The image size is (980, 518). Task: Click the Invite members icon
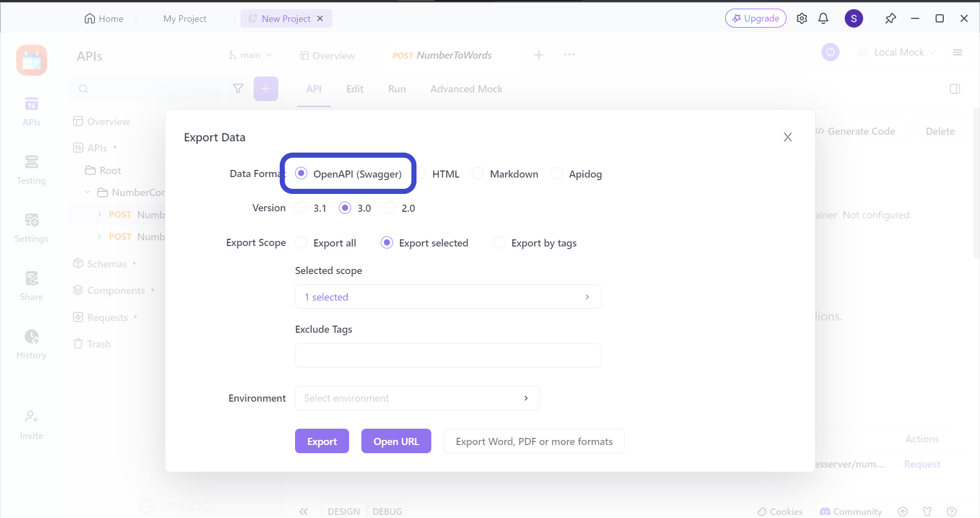(x=31, y=425)
